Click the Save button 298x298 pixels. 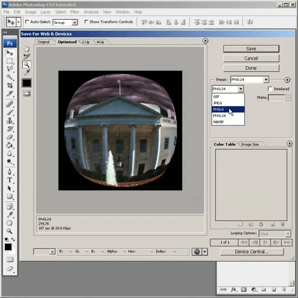point(251,49)
